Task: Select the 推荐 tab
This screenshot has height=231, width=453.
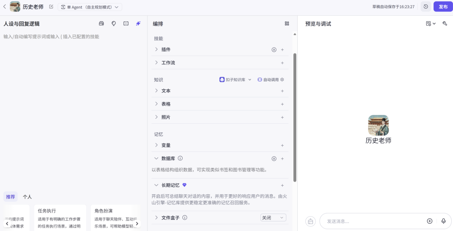Action: tap(10, 197)
